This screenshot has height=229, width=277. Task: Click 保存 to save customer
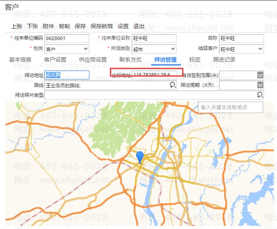80,26
